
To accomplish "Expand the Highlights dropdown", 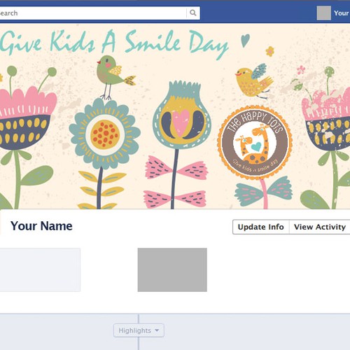I will point(139,330).
